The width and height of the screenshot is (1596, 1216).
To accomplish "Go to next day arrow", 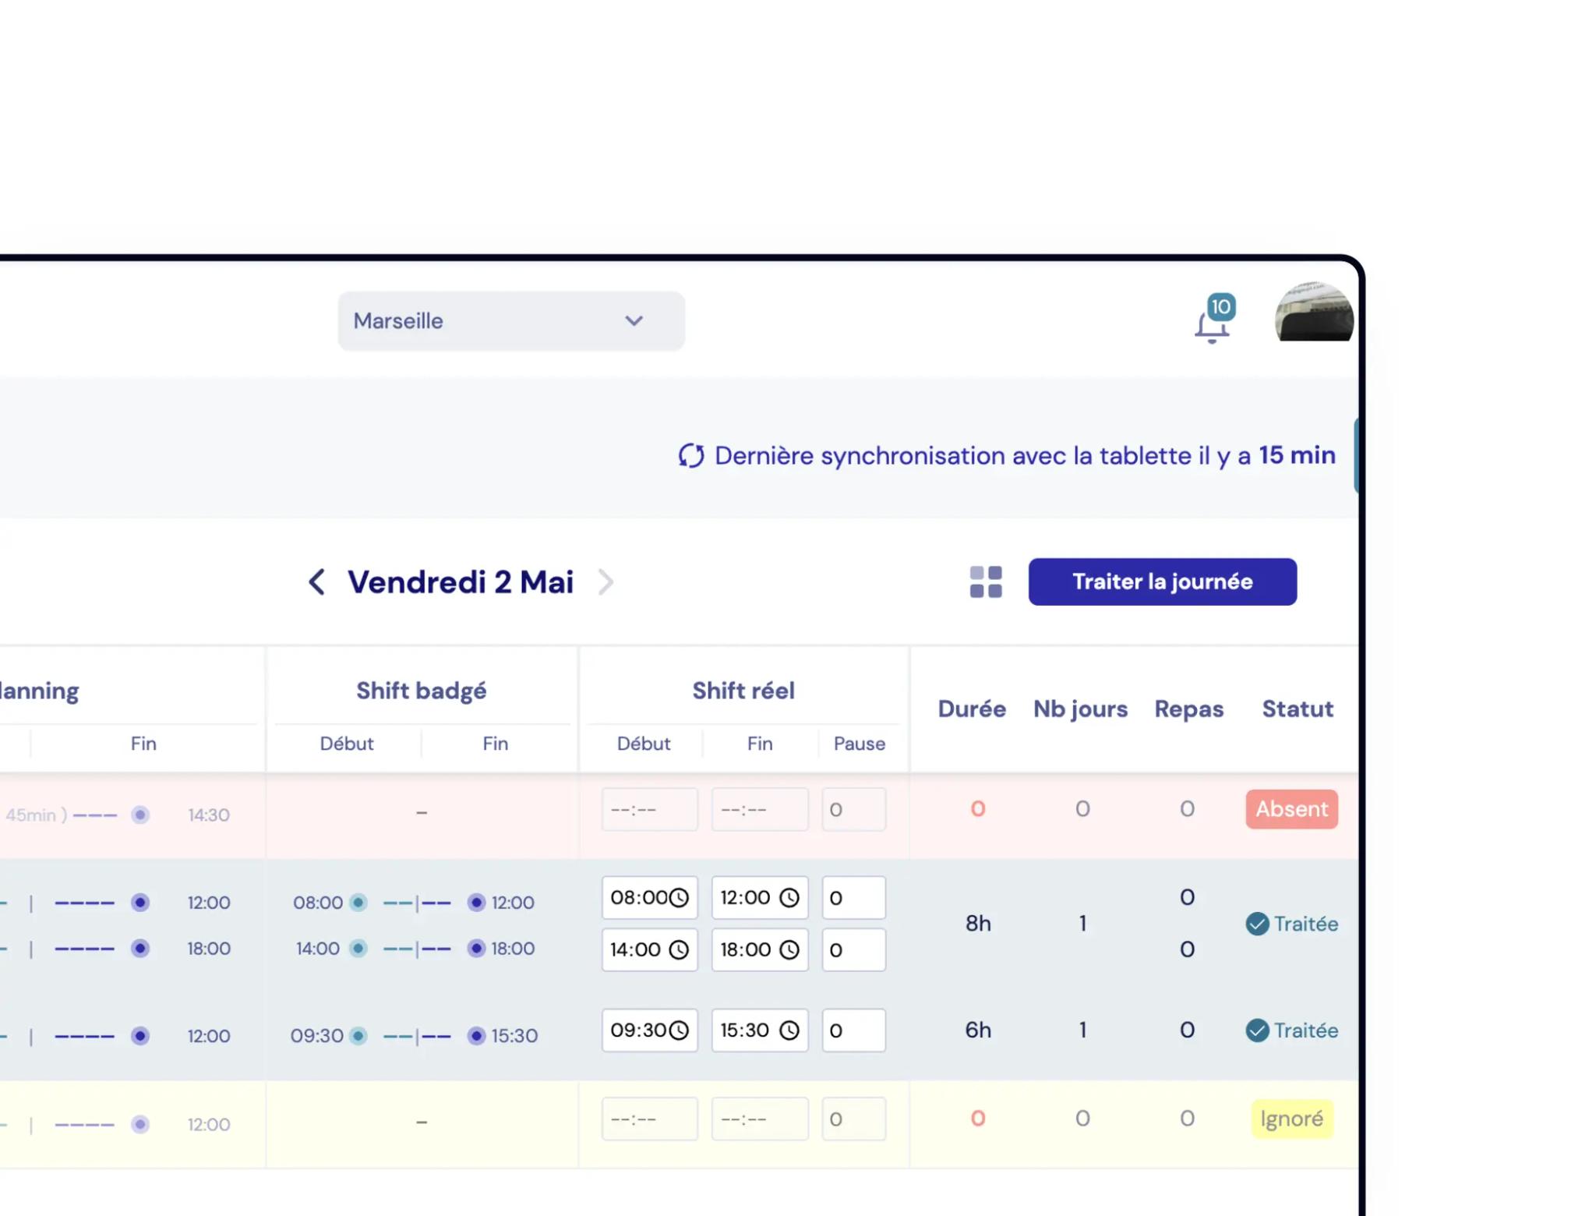I will click(606, 581).
